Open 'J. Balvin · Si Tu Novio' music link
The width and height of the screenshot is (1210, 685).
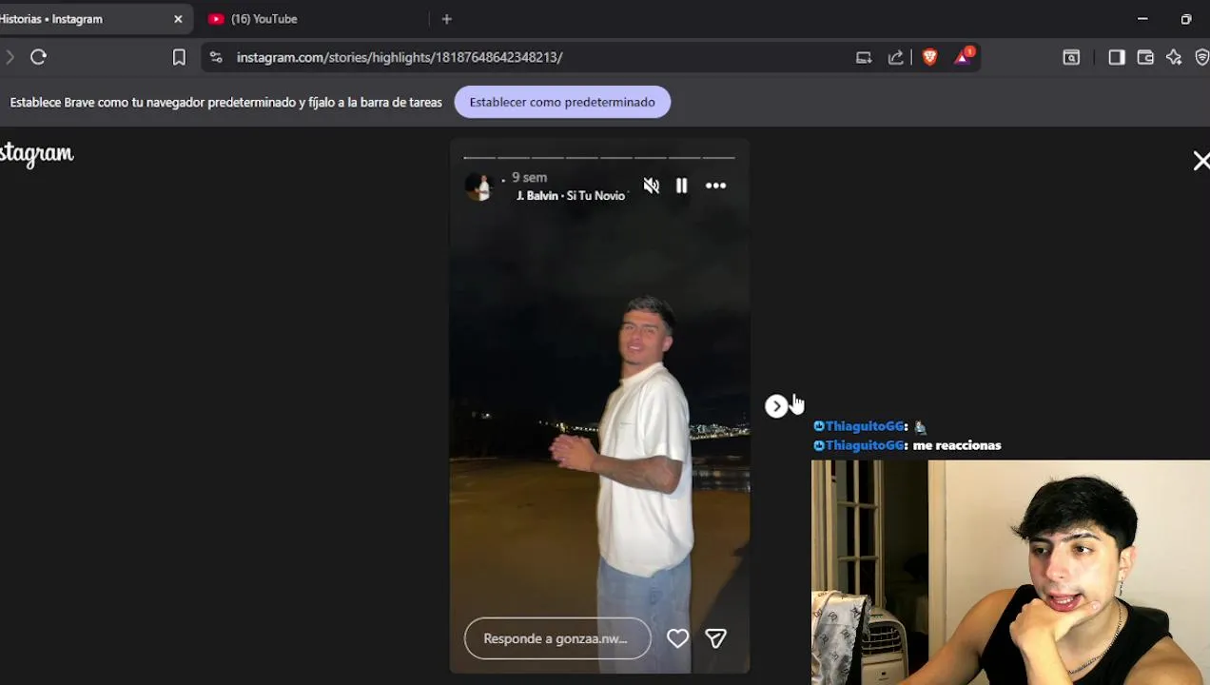571,196
